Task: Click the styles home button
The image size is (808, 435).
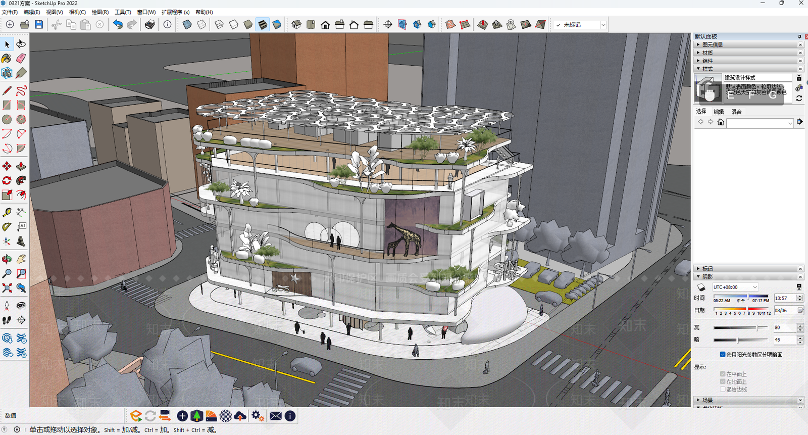Action: [x=721, y=122]
